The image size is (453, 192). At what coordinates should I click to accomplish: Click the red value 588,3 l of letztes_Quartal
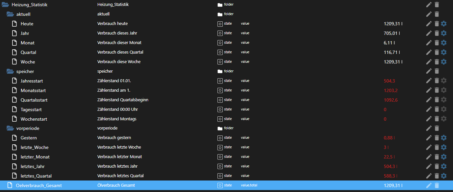390,176
